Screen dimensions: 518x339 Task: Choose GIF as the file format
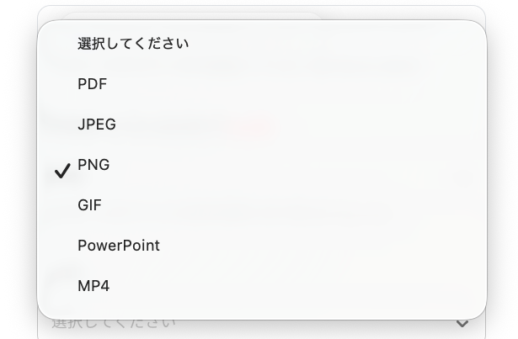click(262, 205)
